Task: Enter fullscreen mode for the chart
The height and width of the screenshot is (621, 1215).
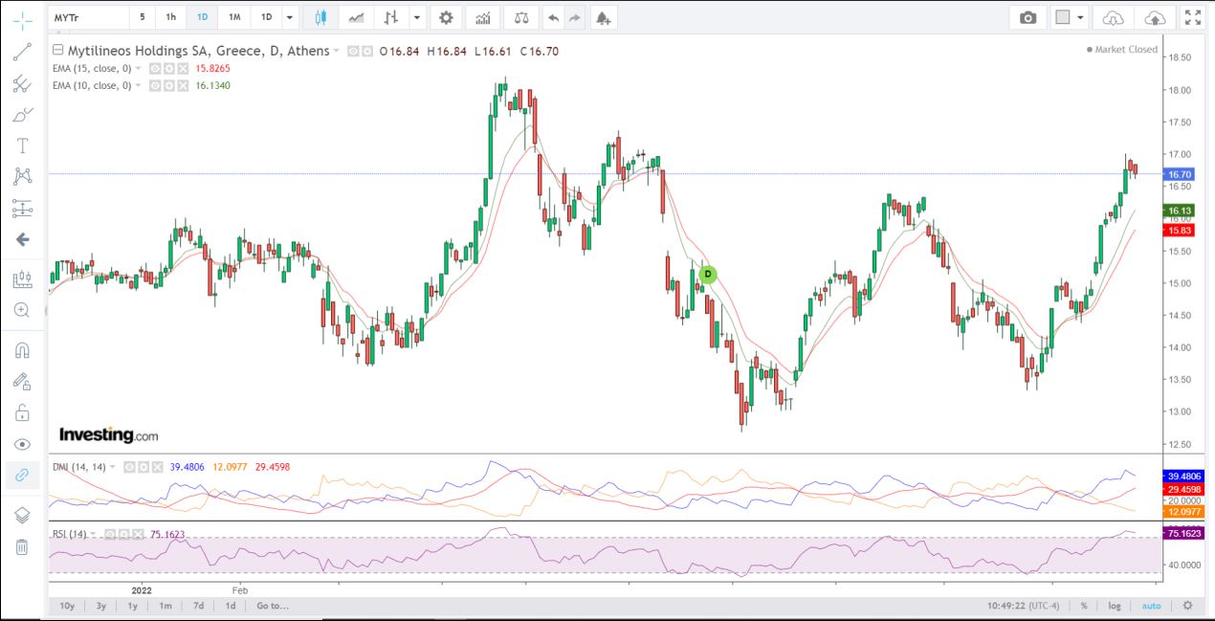Action: point(1192,17)
